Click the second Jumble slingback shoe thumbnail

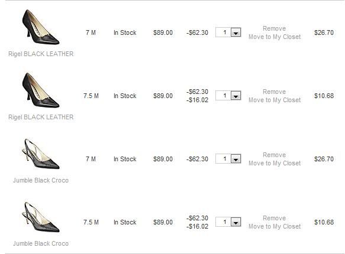tap(41, 217)
